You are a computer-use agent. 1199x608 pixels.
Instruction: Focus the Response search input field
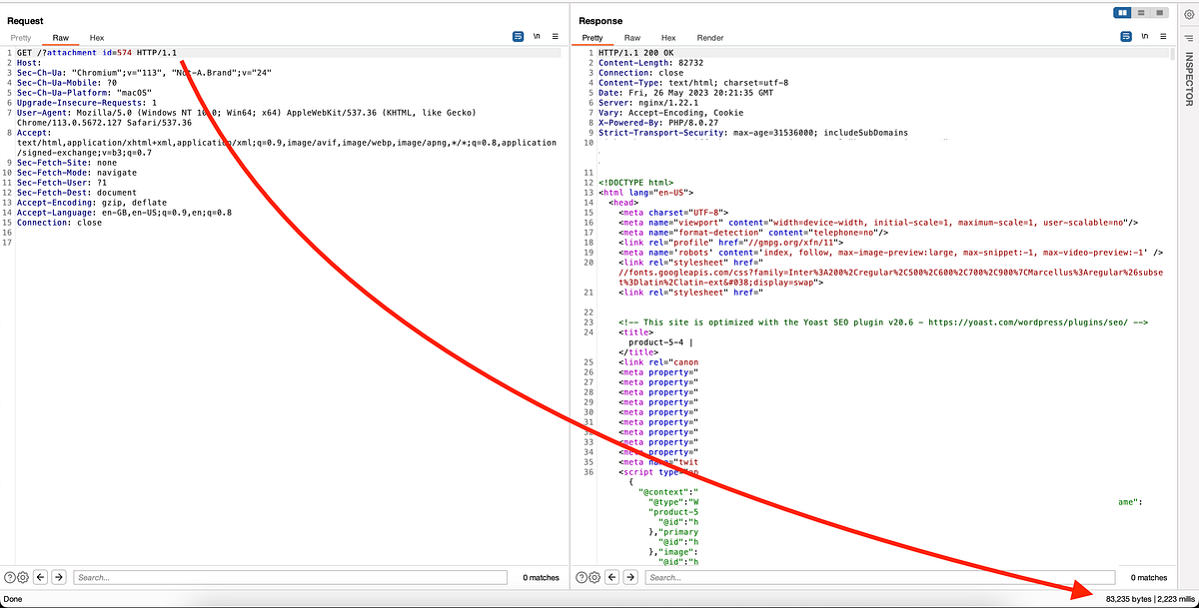click(x=879, y=577)
